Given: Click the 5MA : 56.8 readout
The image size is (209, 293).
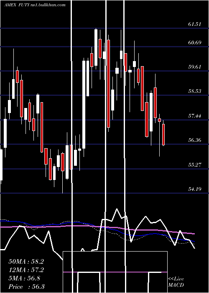Looking at the screenshot, I should point(24,278).
